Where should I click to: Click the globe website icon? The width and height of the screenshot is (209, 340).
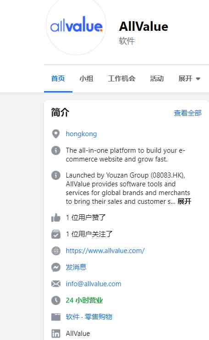pyautogui.click(x=56, y=251)
